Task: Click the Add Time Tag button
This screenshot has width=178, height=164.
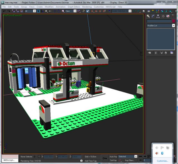Action: point(91,161)
